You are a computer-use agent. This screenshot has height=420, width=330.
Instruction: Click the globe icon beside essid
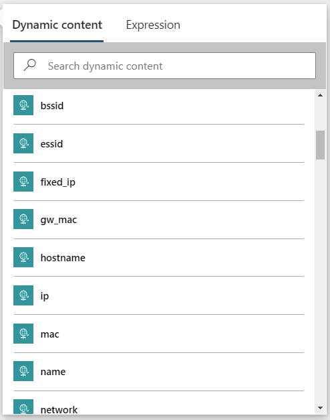pos(23,143)
